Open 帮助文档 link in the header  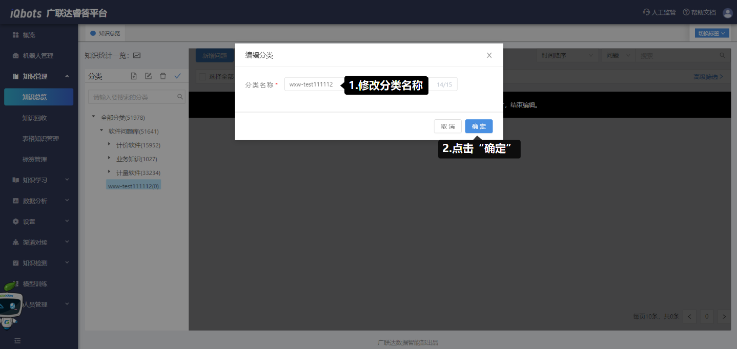(699, 13)
